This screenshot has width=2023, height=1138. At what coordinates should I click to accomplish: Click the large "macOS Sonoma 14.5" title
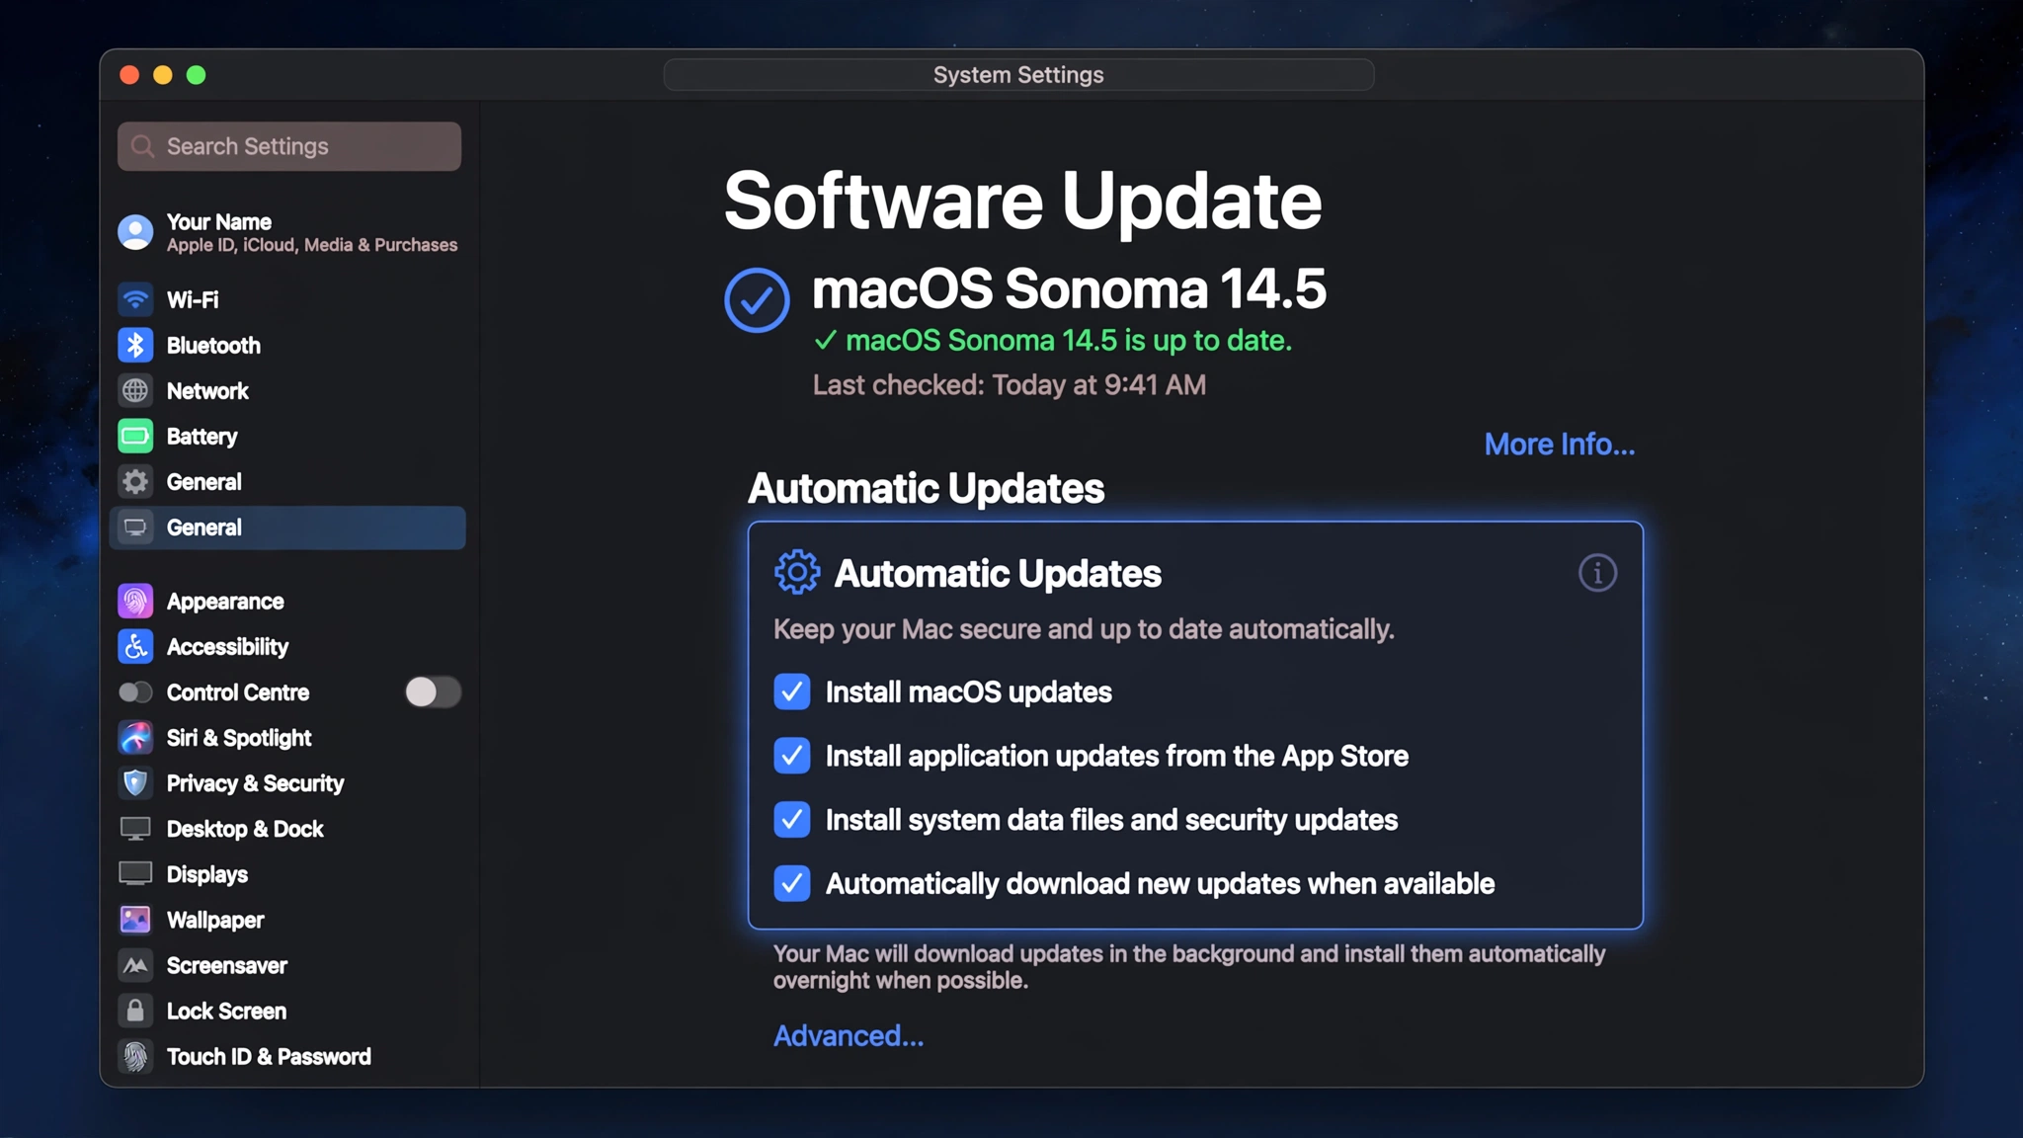point(1069,288)
